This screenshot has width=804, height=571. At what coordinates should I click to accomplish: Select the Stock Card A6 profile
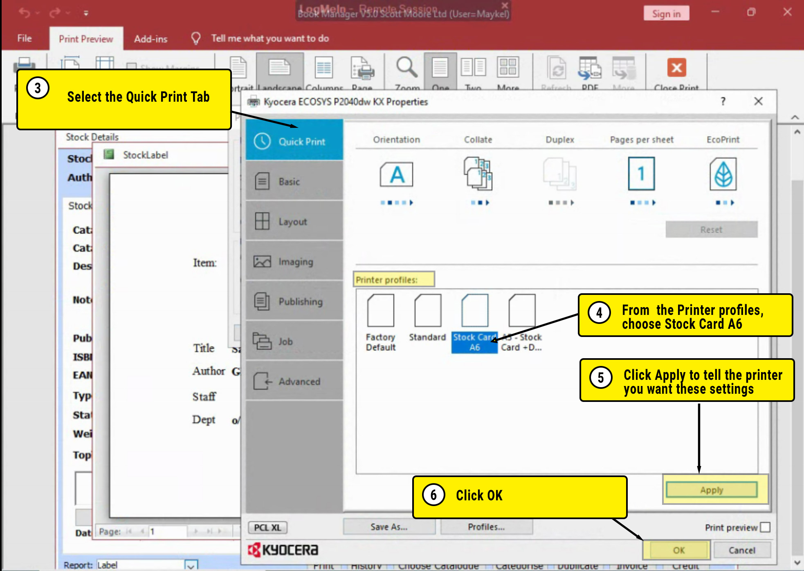coord(474,323)
